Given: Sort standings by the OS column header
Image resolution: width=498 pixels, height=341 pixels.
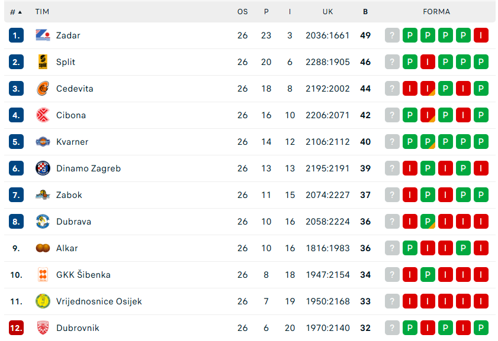Looking at the screenshot, I should point(243,12).
